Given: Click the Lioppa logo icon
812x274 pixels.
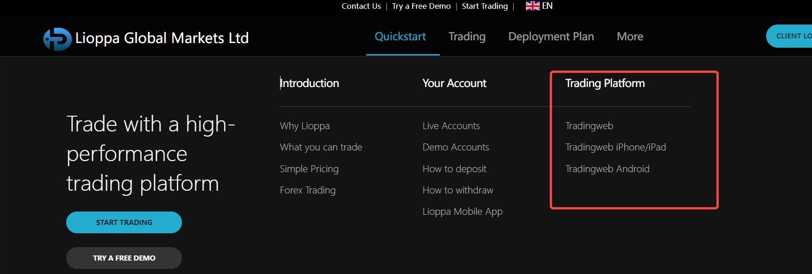Looking at the screenshot, I should [57, 39].
